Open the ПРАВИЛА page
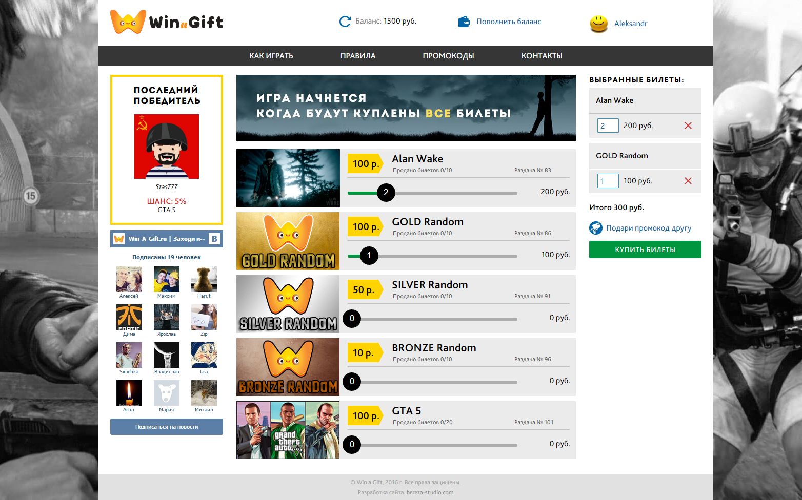The image size is (802, 500). pos(357,55)
